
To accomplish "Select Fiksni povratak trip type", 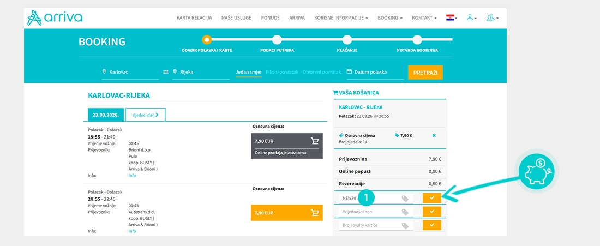I will [x=282, y=72].
